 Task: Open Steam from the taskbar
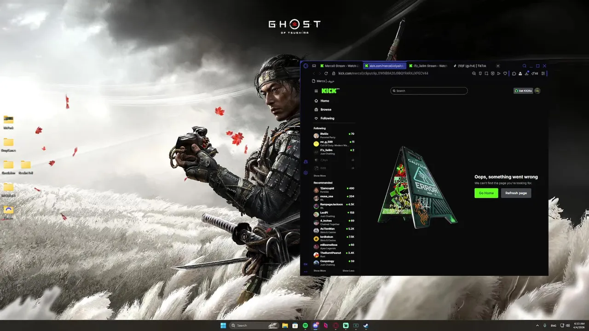[366, 325]
